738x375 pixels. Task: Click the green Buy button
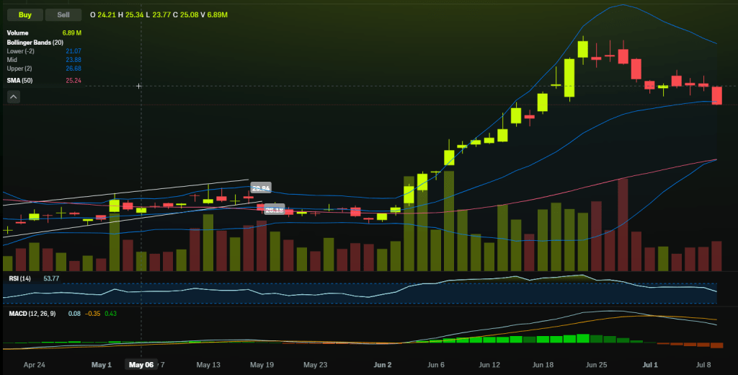[25, 14]
